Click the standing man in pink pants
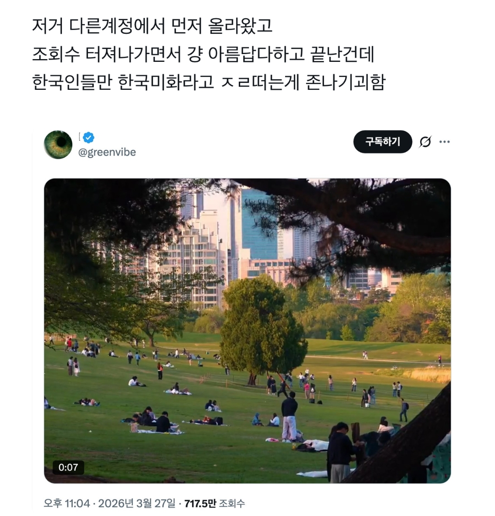The height and width of the screenshot is (516, 495). tap(289, 417)
